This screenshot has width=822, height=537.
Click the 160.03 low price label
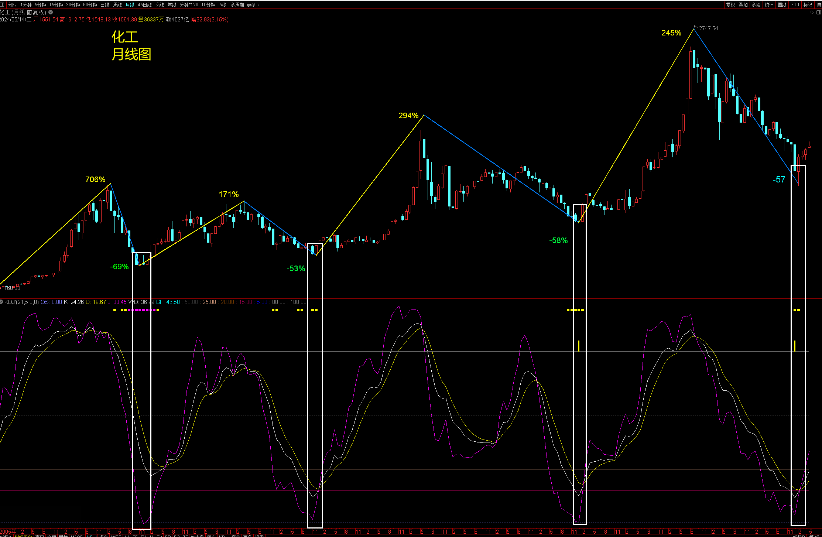pyautogui.click(x=12, y=288)
